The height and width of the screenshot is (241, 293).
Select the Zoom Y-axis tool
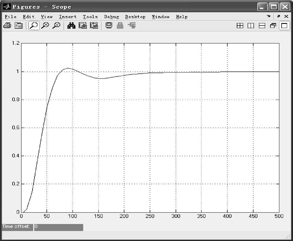click(x=56, y=26)
